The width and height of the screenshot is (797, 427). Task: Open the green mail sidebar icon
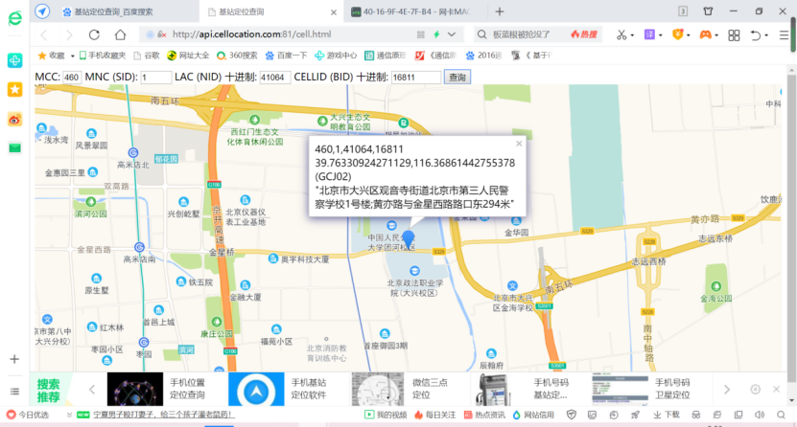14,148
